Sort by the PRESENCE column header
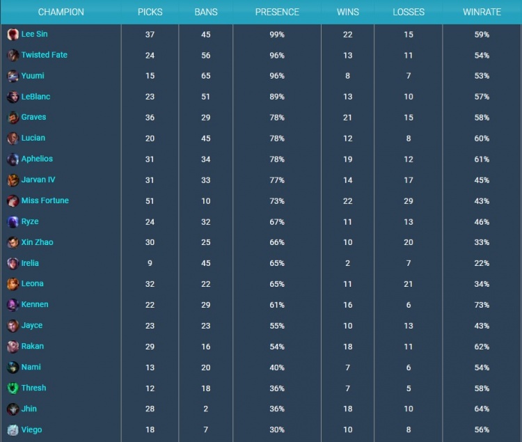Screen dimensions: 522x442 [277, 13]
